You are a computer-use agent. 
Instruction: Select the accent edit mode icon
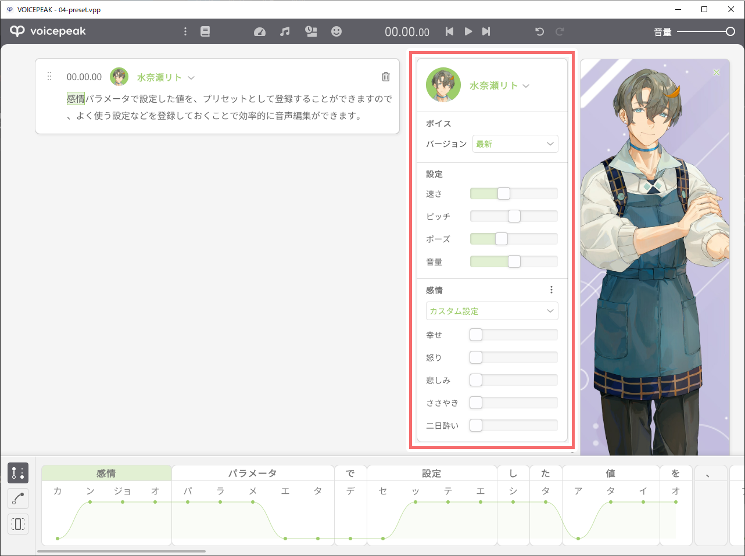click(18, 473)
